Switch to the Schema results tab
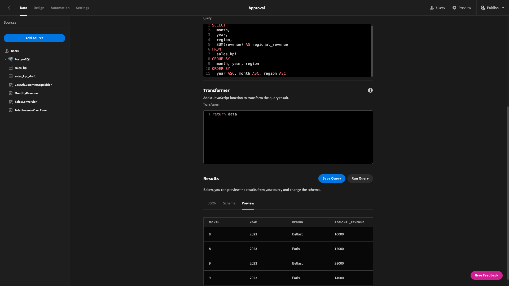This screenshot has width=509, height=286. tap(229, 203)
